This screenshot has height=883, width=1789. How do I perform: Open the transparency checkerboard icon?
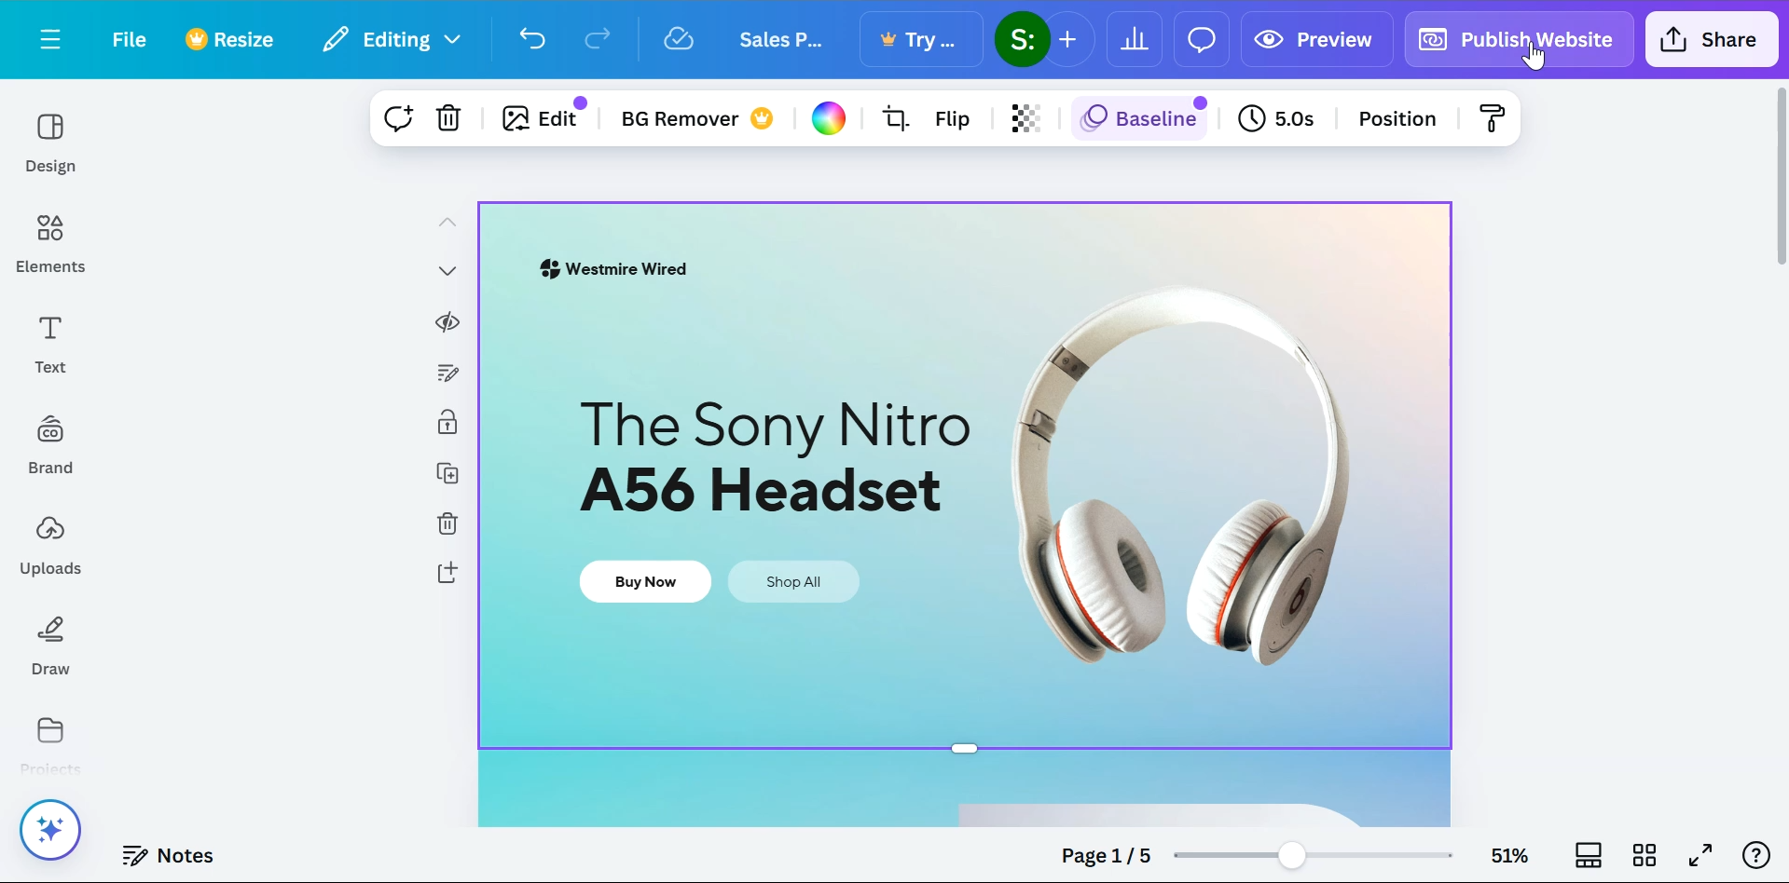(x=1026, y=118)
